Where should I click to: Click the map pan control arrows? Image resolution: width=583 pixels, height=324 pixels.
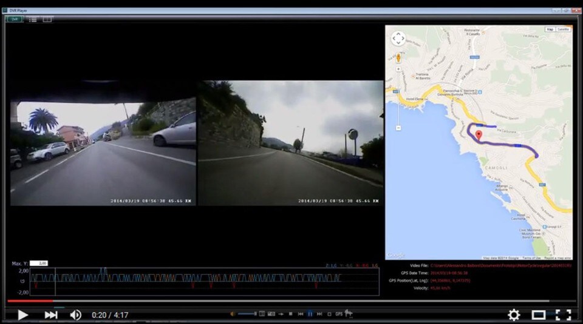tap(398, 39)
